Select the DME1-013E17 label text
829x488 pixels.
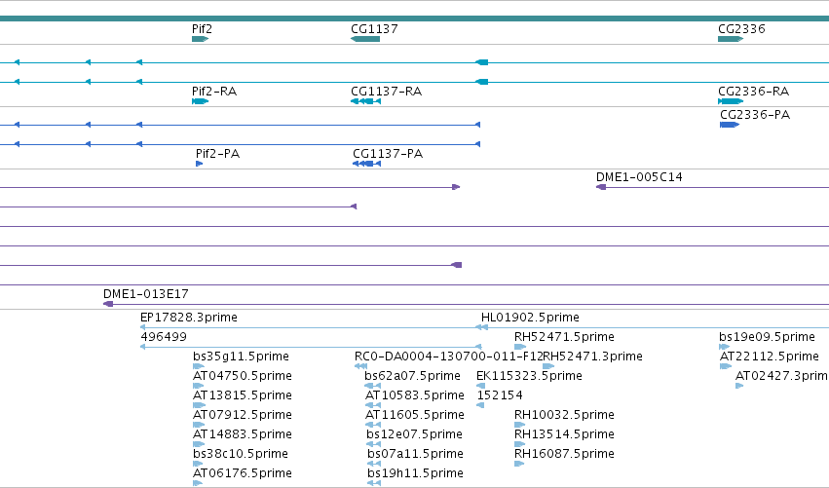[x=146, y=294]
